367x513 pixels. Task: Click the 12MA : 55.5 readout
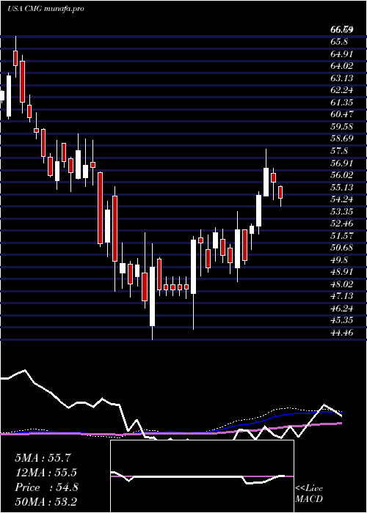click(48, 473)
